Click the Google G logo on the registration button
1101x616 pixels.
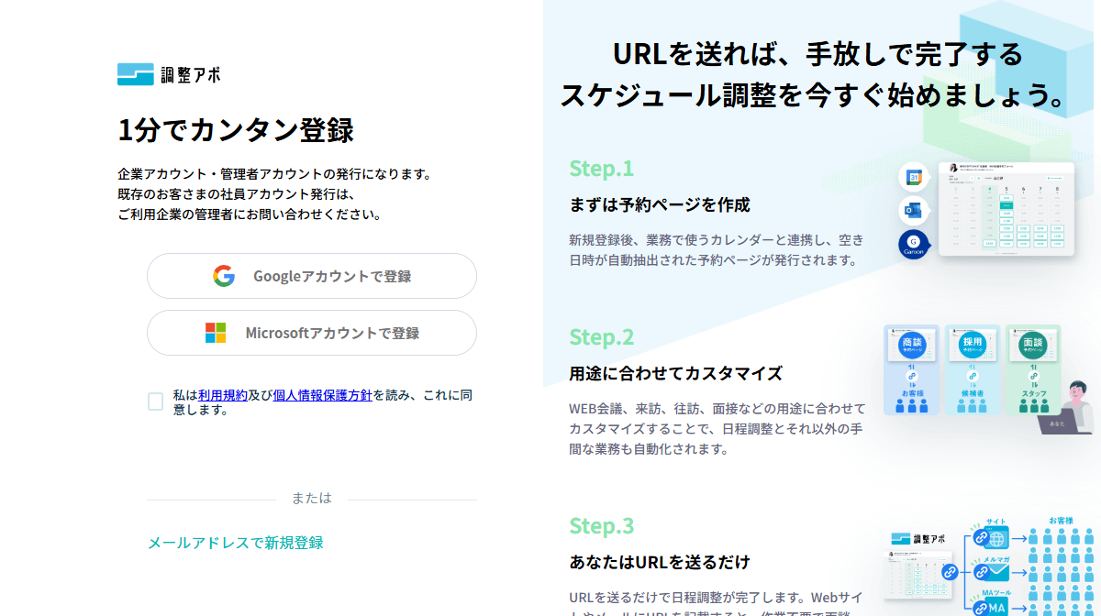coord(223,275)
